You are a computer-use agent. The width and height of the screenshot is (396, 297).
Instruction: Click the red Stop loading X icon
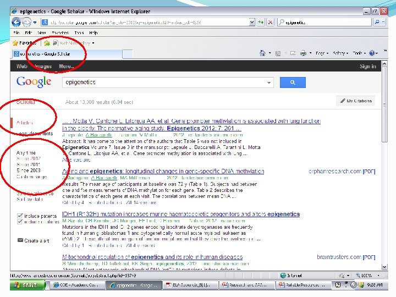270,23
